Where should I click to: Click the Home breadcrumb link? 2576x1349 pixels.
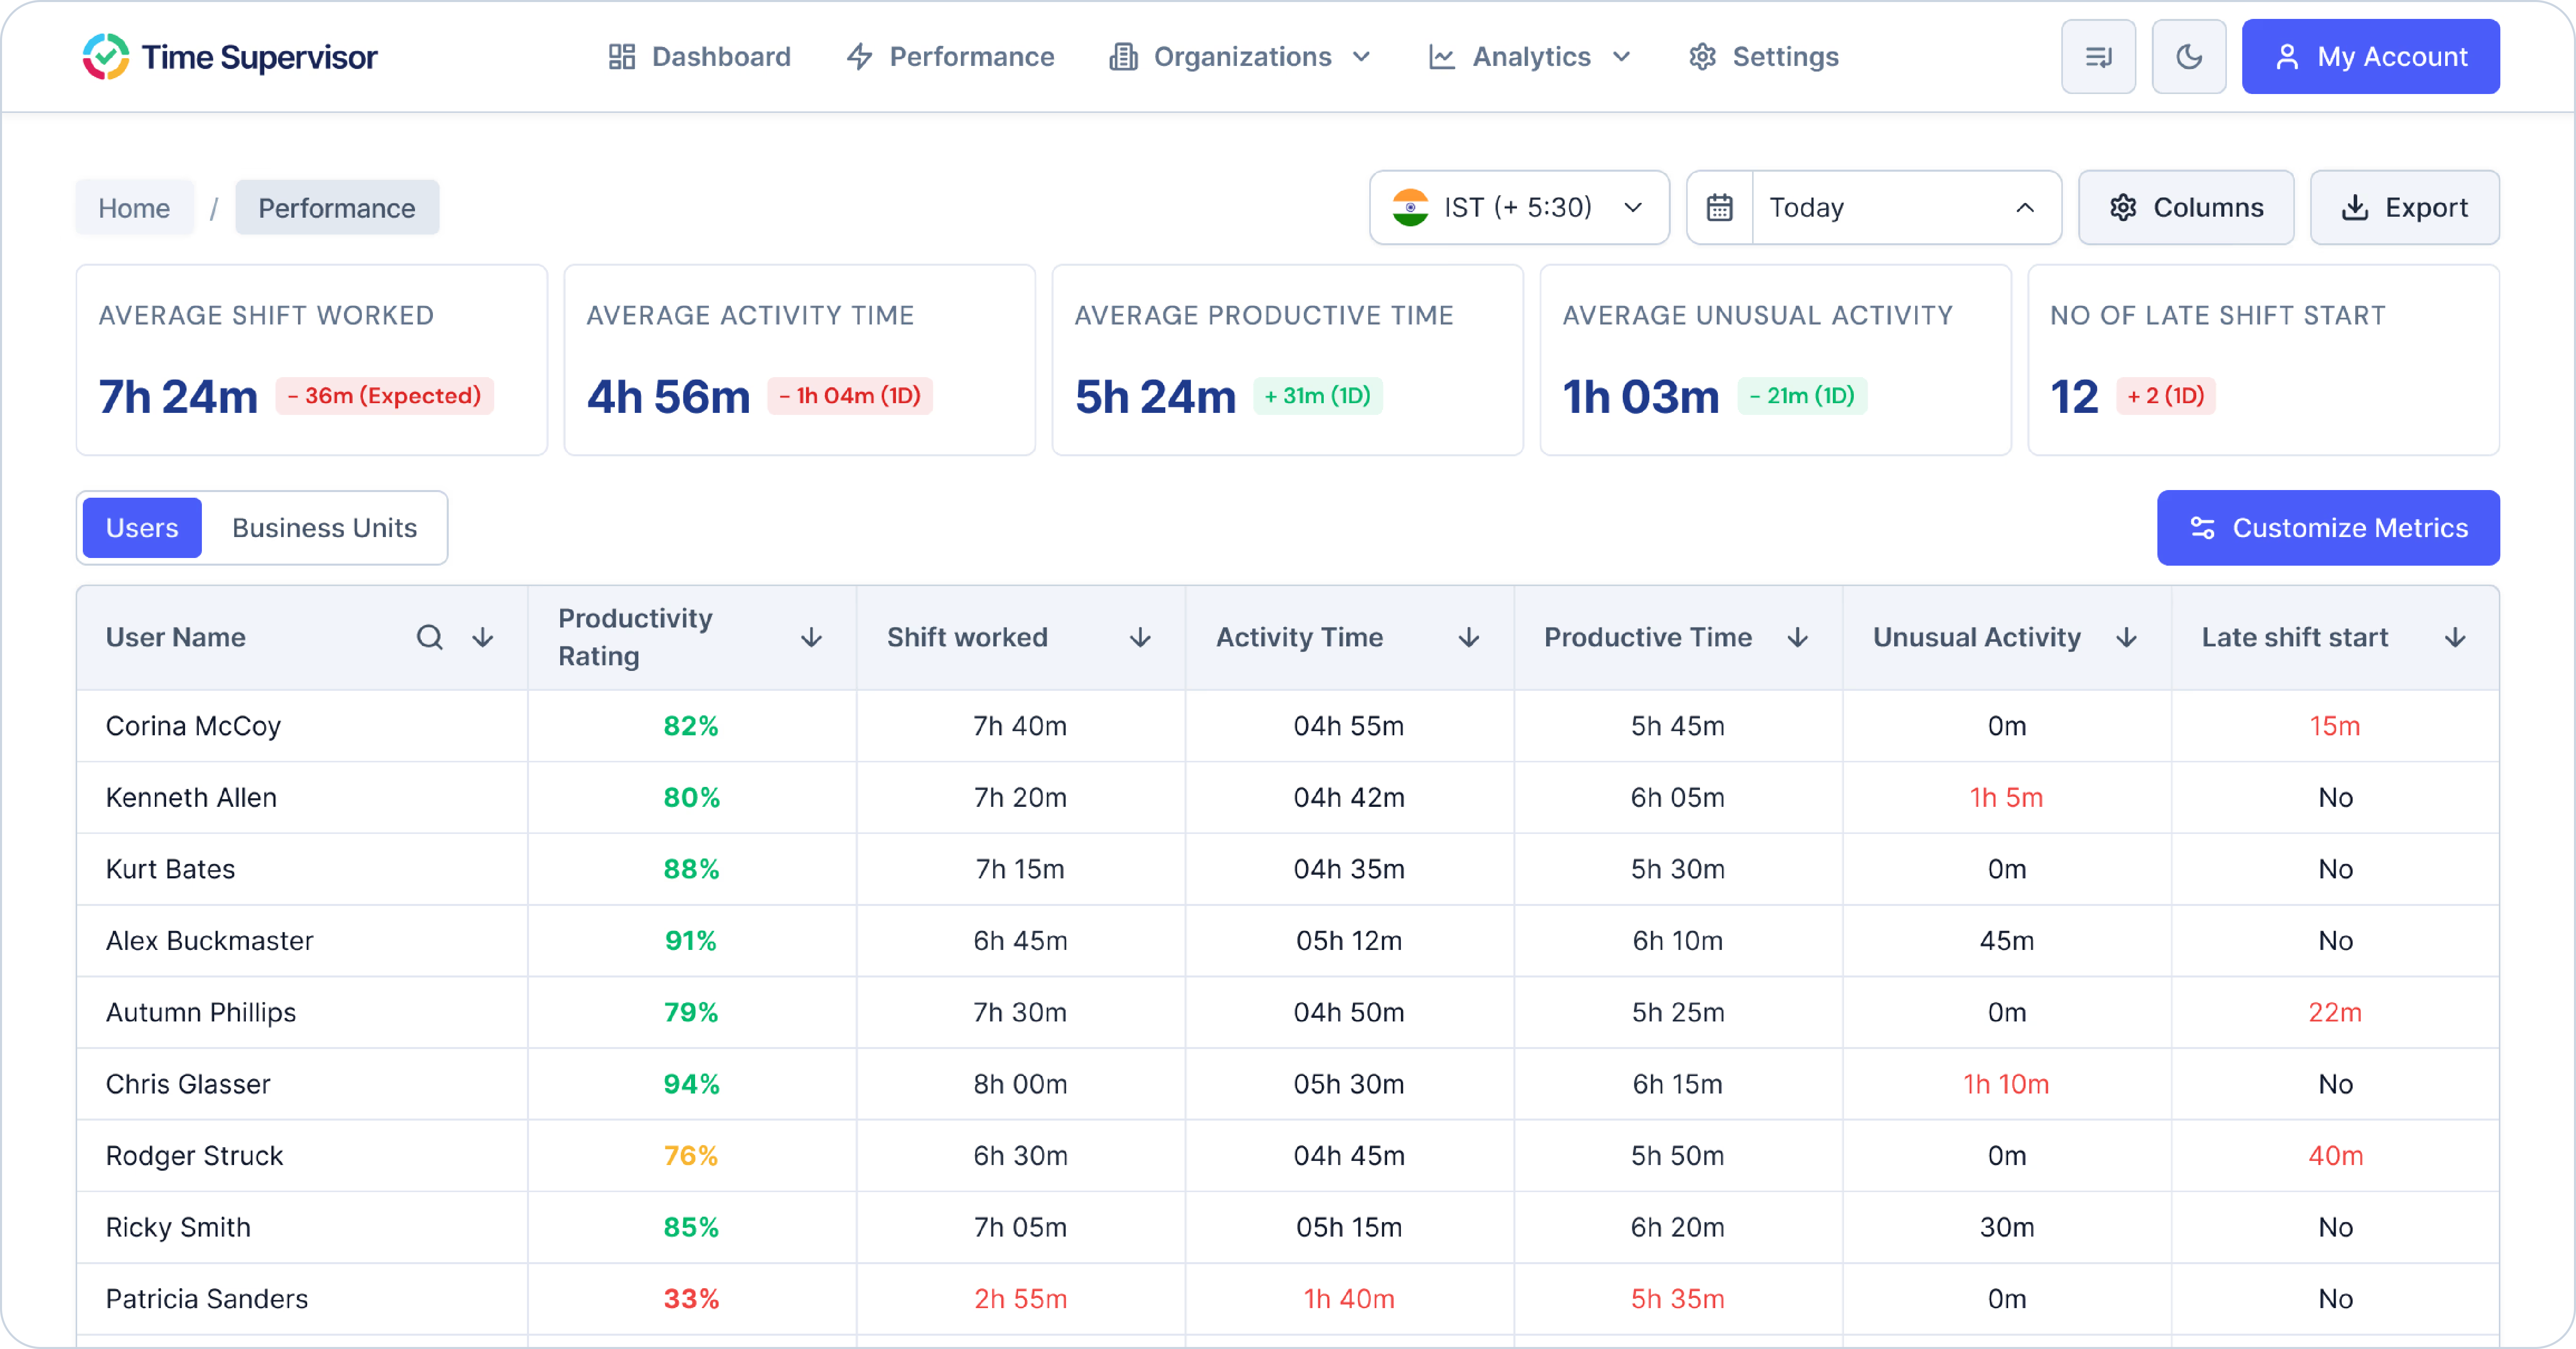134,207
